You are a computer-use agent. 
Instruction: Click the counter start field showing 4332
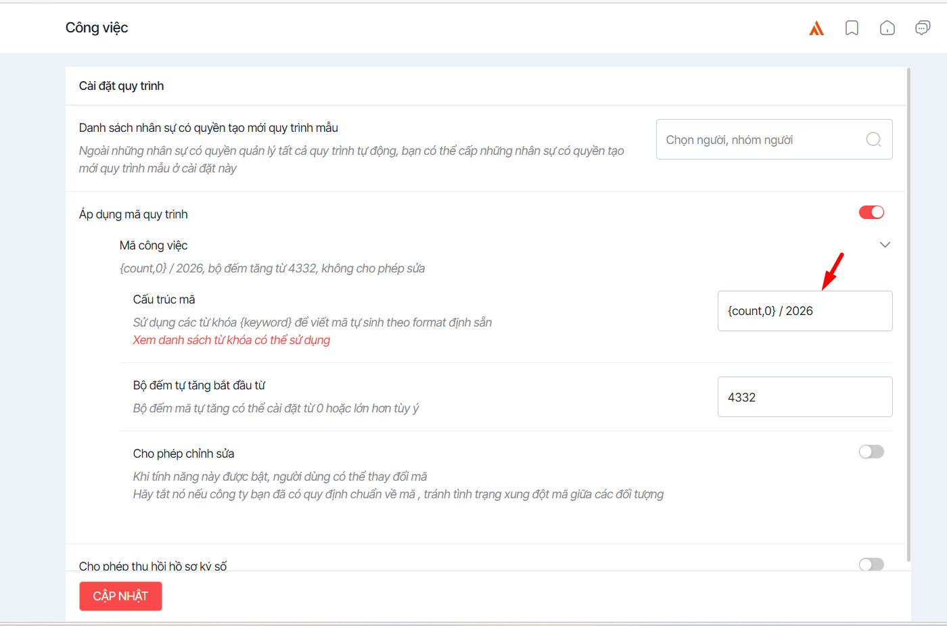click(804, 397)
